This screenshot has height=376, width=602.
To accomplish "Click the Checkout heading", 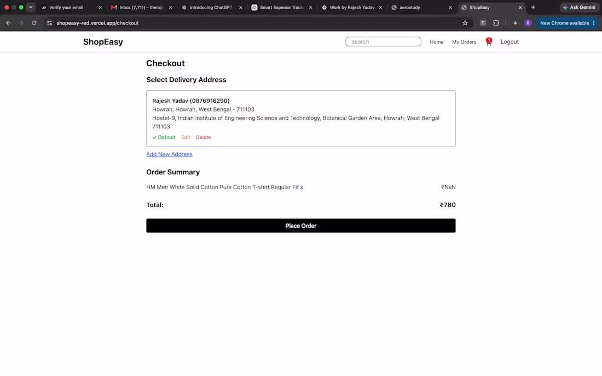I will pyautogui.click(x=165, y=63).
